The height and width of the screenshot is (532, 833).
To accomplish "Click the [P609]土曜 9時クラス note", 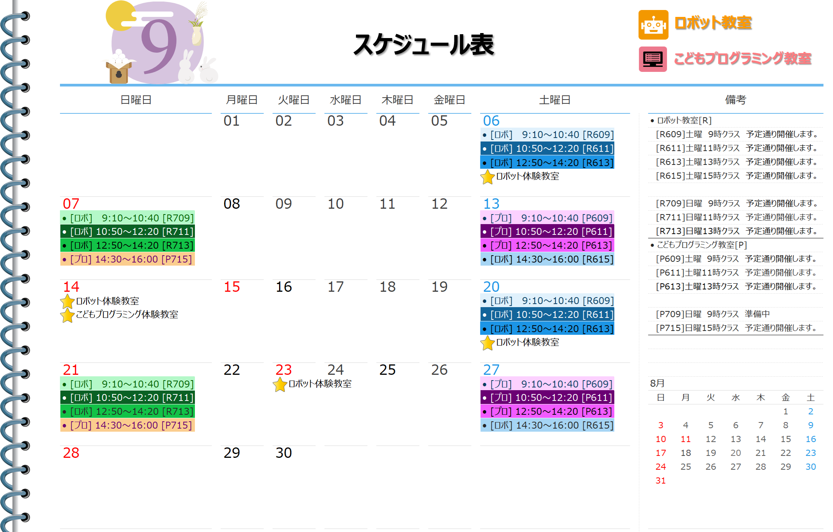I will tap(737, 259).
